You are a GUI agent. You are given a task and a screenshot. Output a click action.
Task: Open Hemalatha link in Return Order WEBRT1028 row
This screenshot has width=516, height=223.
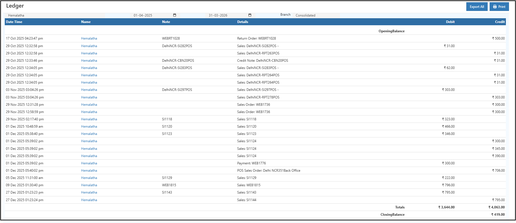coord(89,38)
